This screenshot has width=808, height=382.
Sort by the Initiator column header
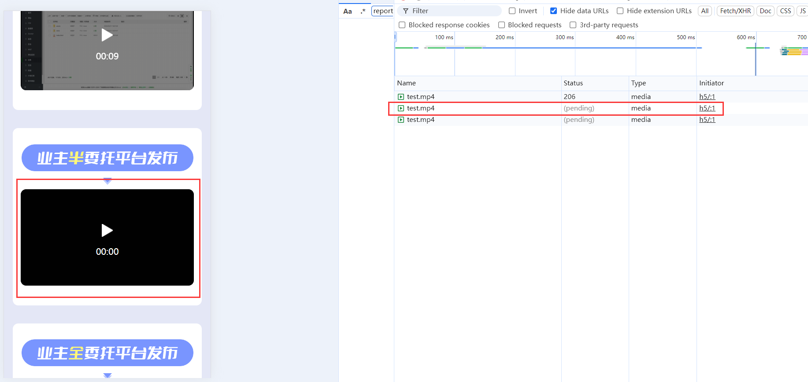(x=752, y=83)
